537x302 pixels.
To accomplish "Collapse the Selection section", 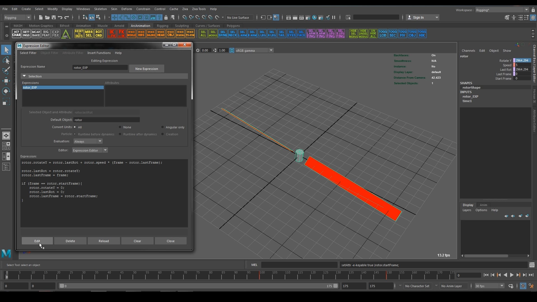I will 24,76.
